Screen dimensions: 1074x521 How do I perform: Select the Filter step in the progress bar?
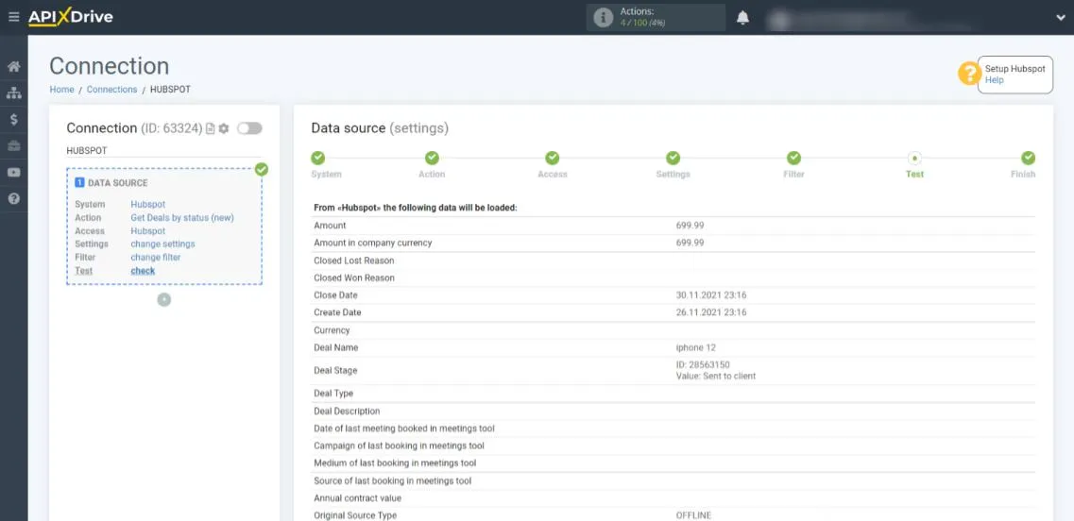(794, 159)
